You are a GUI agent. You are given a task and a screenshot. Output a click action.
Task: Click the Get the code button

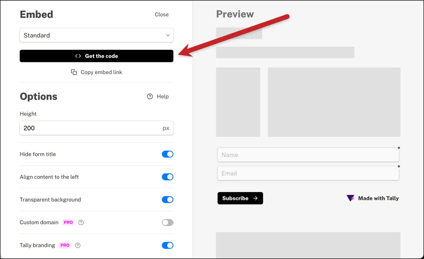point(96,56)
